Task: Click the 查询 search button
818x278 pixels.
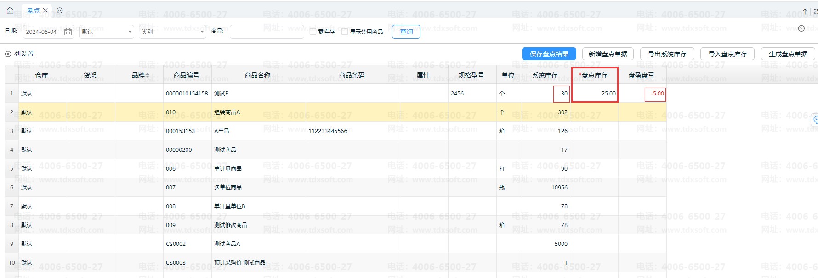Action: point(406,32)
